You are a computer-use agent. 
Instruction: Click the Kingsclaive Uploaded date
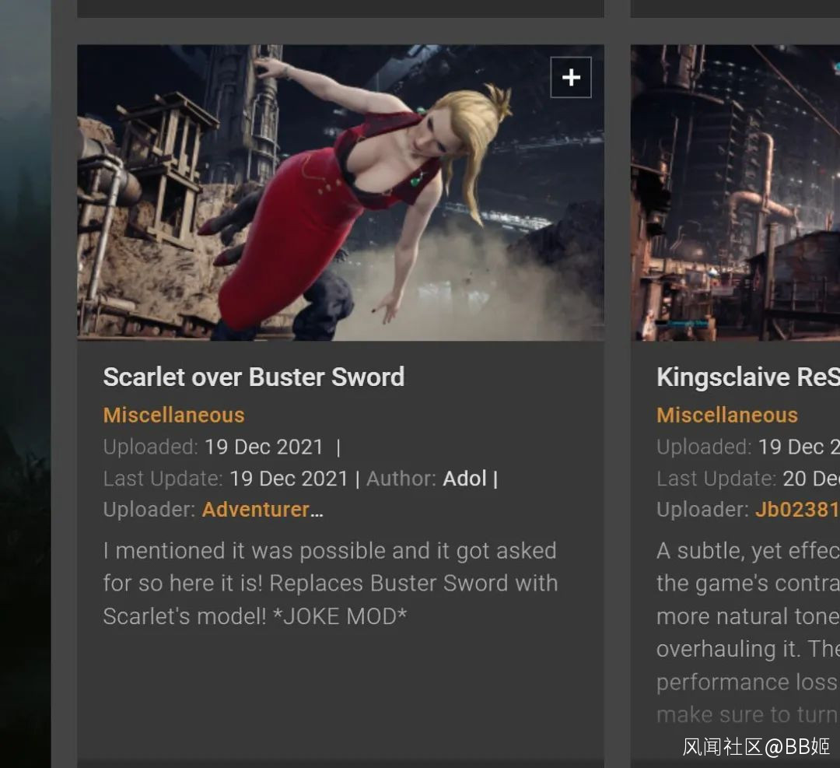pyautogui.click(x=799, y=447)
